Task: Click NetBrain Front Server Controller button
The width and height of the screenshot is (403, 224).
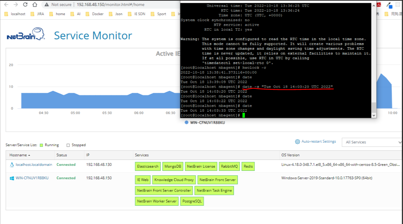Action: point(164,191)
